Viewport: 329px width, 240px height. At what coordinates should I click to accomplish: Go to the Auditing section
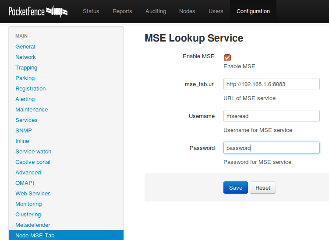click(x=156, y=11)
